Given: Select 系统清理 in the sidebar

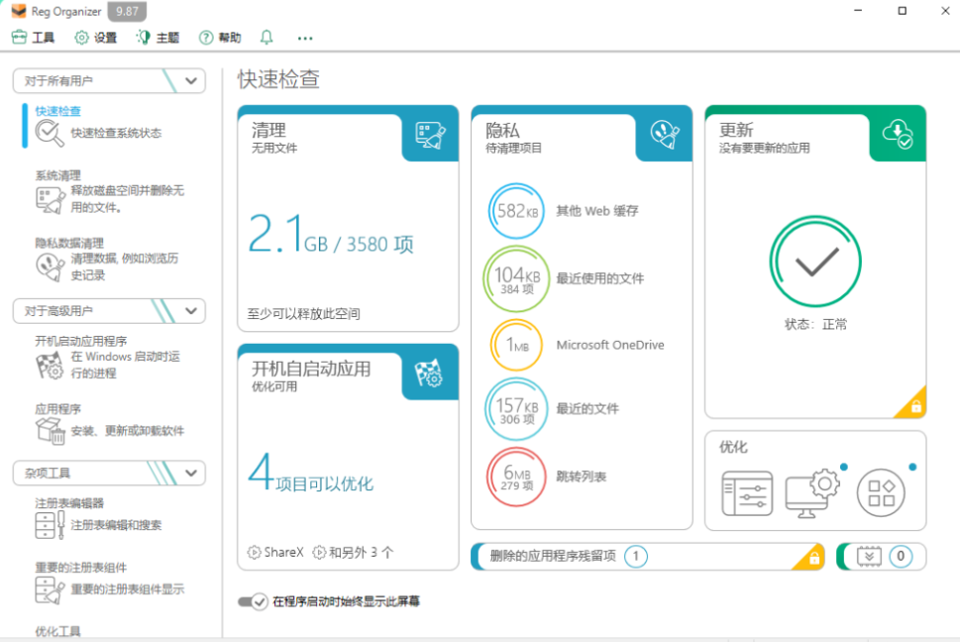Looking at the screenshot, I should pos(57,175).
